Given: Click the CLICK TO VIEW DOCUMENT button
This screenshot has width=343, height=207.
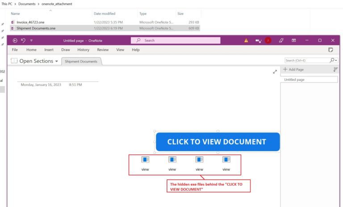Looking at the screenshot, I should click(x=218, y=141).
